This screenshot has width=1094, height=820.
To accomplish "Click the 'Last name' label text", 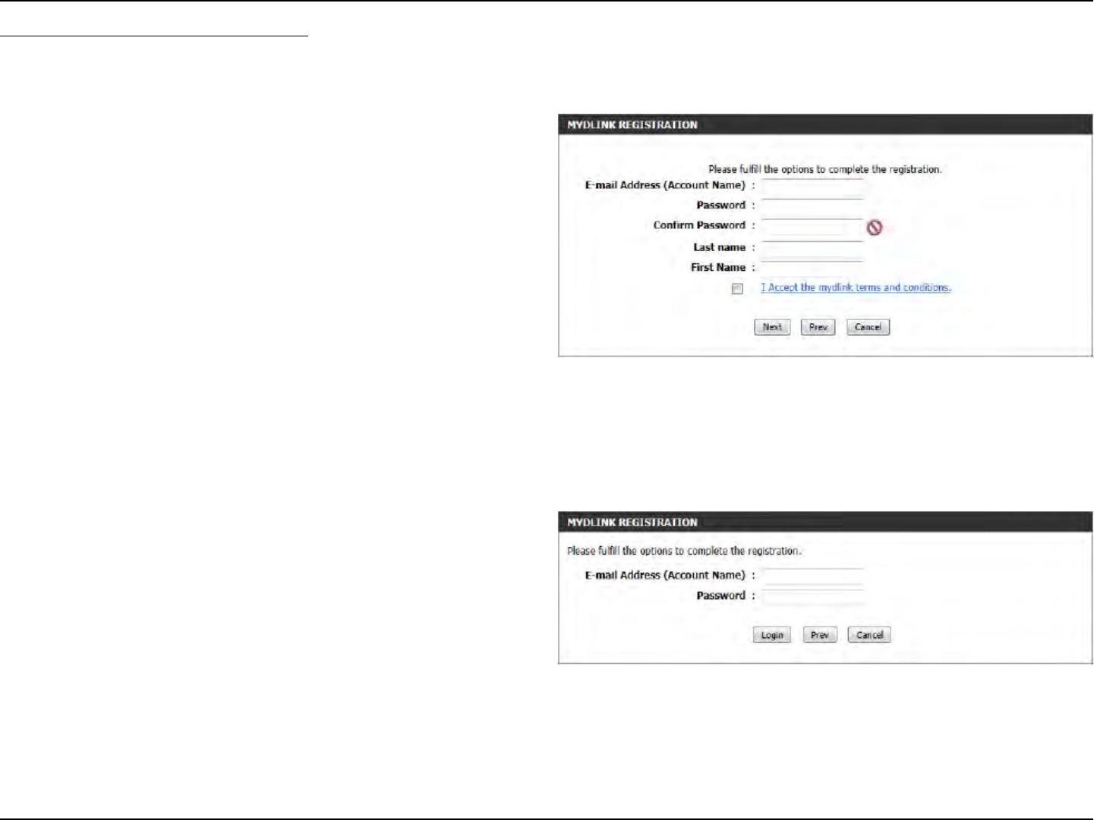I will [x=719, y=247].
